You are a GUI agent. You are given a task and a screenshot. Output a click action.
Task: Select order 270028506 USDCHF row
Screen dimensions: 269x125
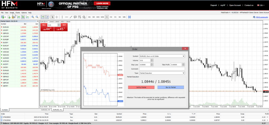134,120
